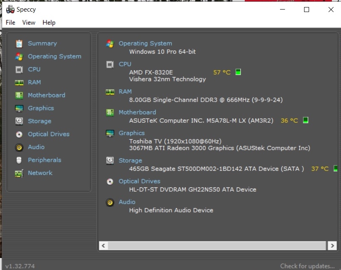Click the Summary clipboard icon in sidebar
The width and height of the screenshot is (341, 270).
tap(19, 44)
